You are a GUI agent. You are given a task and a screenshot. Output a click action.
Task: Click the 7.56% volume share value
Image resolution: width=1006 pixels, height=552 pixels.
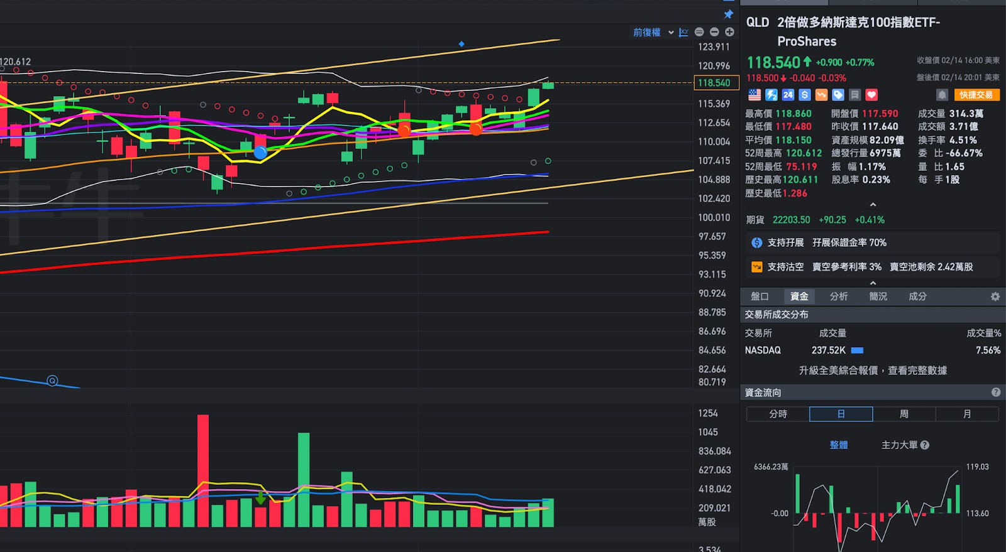click(988, 350)
